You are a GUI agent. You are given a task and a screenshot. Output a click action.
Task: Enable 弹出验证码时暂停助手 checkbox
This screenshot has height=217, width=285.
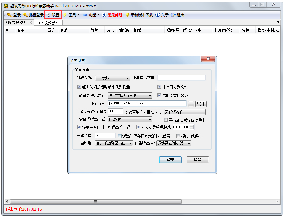[166, 120]
